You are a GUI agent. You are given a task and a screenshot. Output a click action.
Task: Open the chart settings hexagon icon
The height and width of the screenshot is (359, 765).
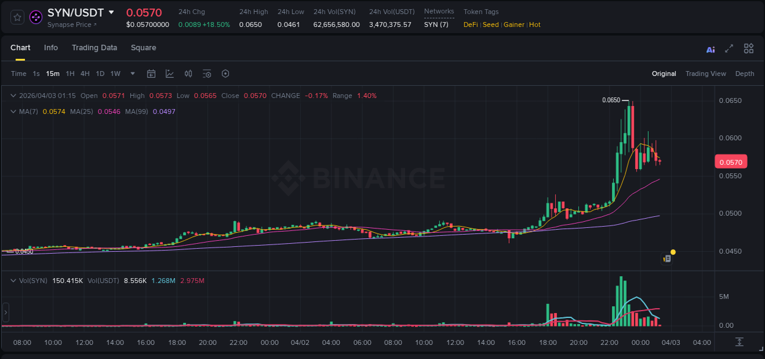(x=225, y=74)
